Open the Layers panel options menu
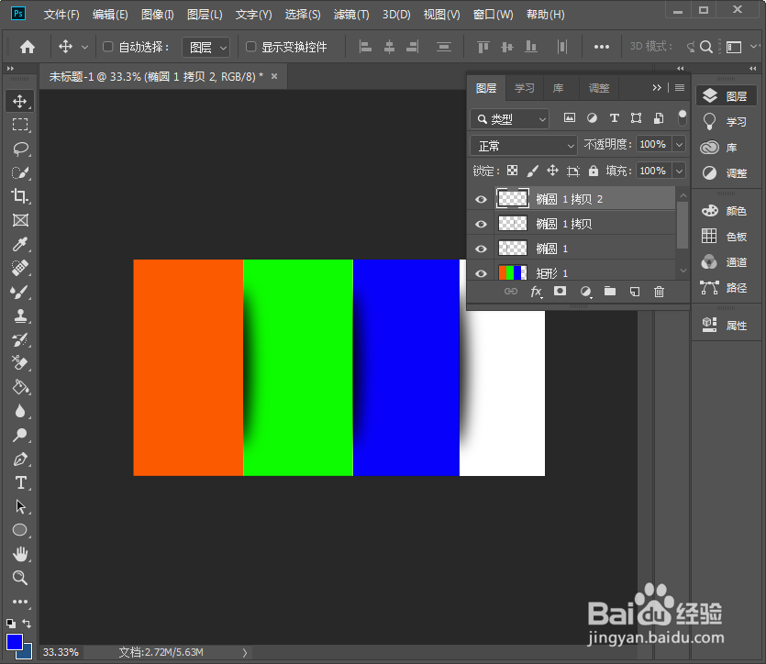766x664 pixels. coord(680,88)
